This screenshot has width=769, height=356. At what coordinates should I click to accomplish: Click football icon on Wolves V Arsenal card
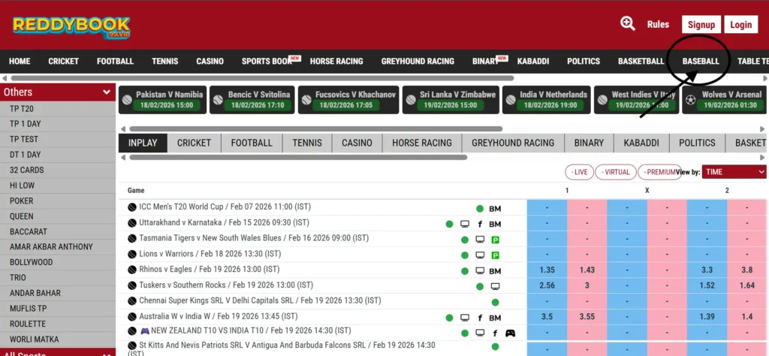point(691,100)
